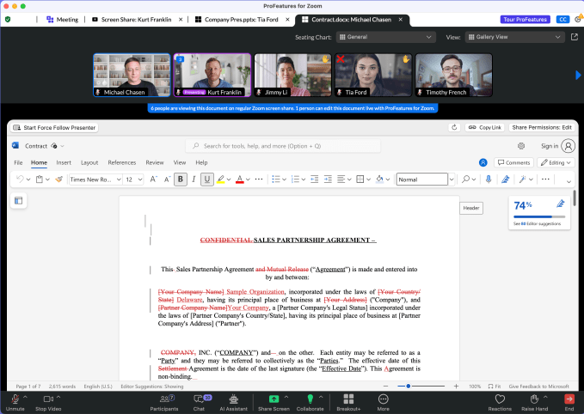Open the Times New Roman font dropdown

click(93, 180)
